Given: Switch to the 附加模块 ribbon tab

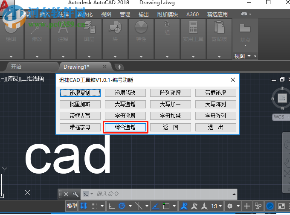Looking at the screenshot, I should click(x=167, y=14).
